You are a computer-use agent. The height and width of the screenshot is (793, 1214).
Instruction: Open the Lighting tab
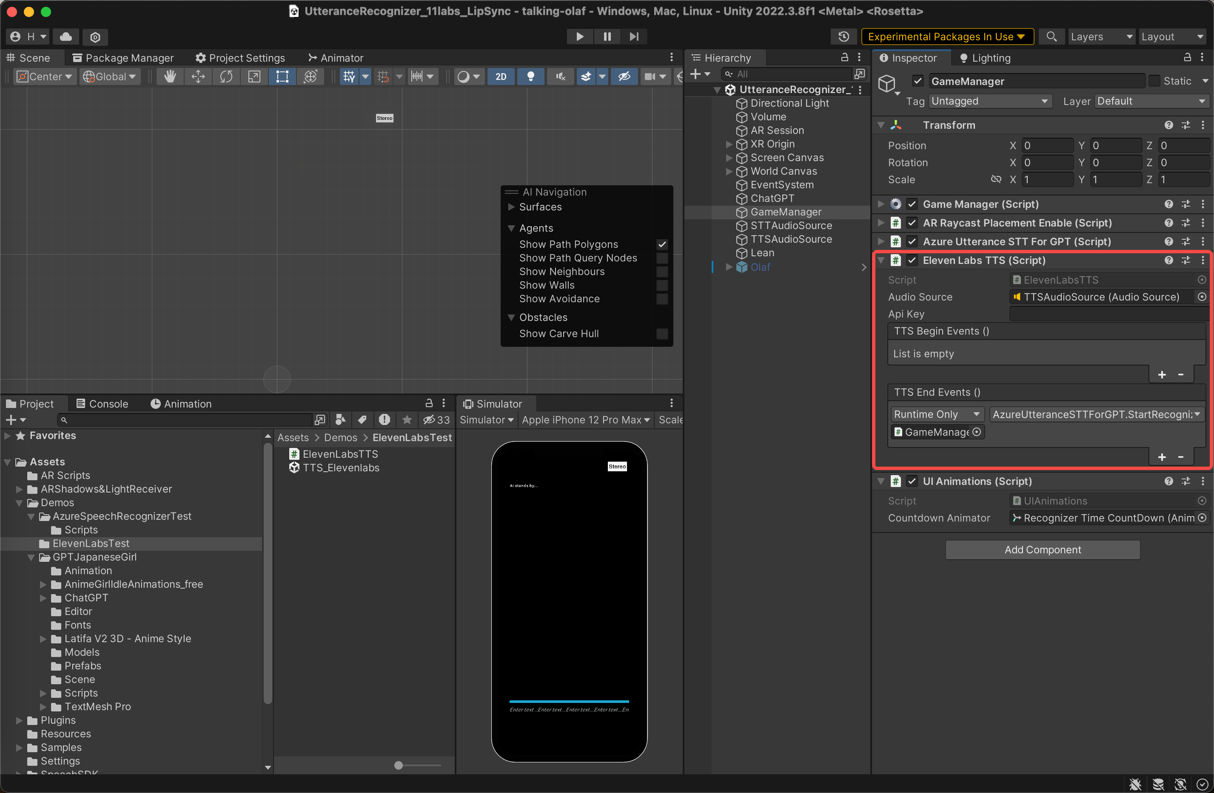985,58
